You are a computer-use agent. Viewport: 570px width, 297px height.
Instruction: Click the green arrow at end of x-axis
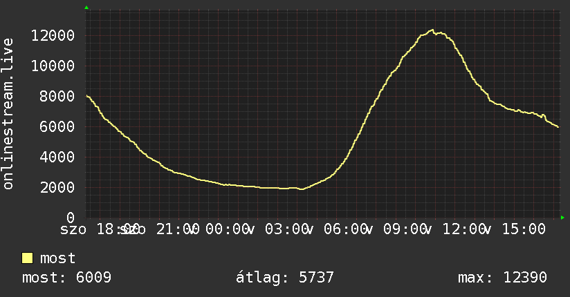click(562, 218)
